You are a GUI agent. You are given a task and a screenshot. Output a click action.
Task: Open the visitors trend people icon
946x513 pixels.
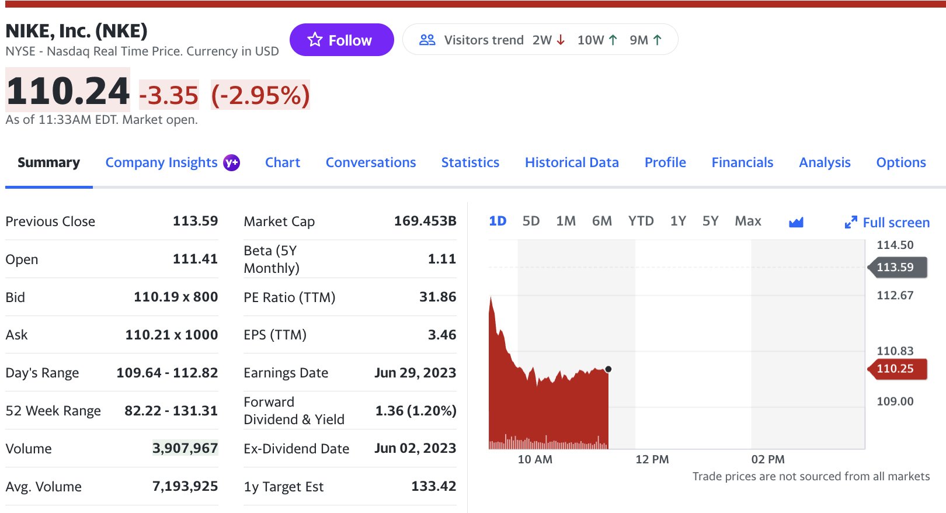click(427, 40)
